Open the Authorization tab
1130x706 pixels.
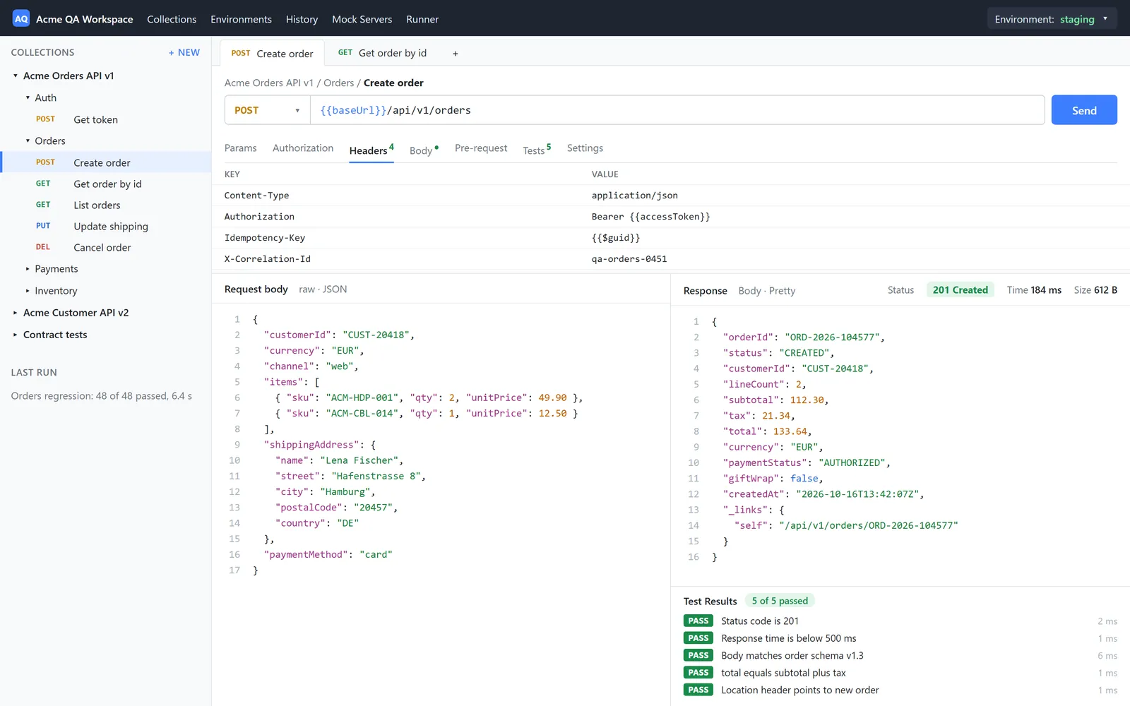tap(303, 148)
